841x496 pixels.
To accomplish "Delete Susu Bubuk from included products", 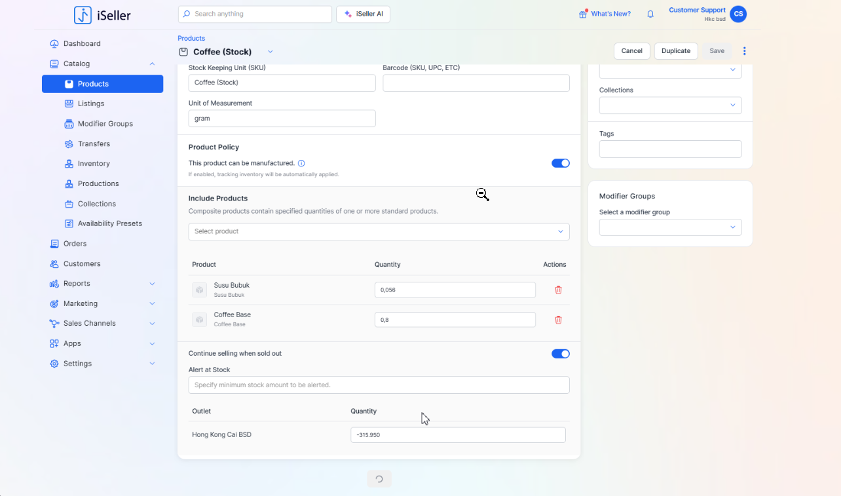I will tap(558, 290).
